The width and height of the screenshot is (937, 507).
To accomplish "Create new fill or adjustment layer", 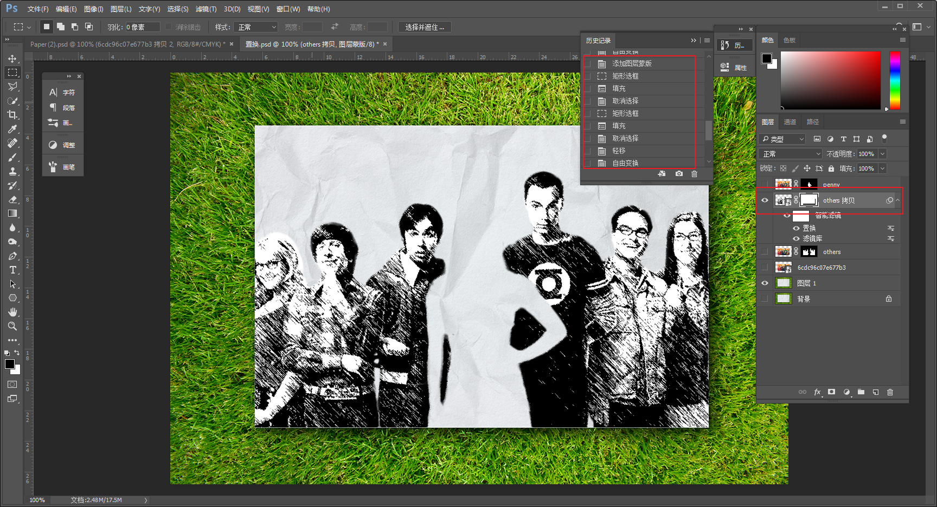I will point(846,392).
